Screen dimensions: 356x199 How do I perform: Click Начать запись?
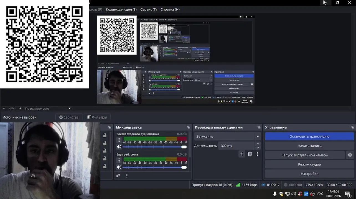pyautogui.click(x=309, y=146)
